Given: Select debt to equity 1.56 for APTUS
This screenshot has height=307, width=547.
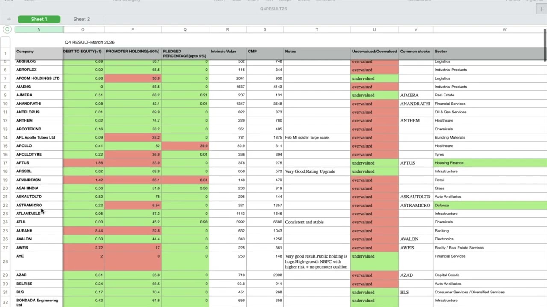Looking at the screenshot, I should (x=83, y=163).
